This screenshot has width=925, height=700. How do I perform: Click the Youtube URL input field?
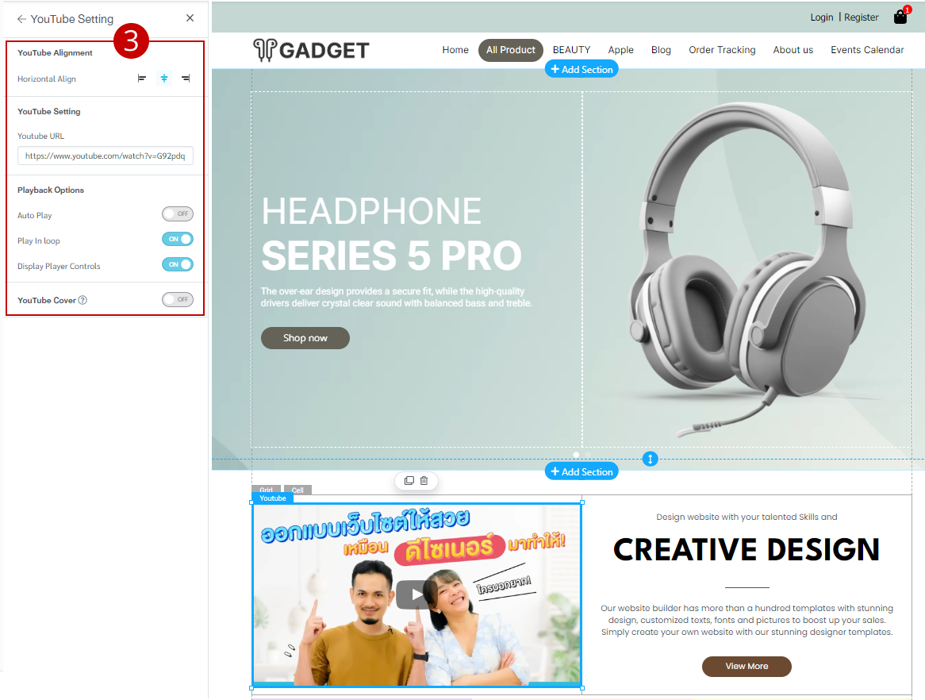tap(106, 156)
